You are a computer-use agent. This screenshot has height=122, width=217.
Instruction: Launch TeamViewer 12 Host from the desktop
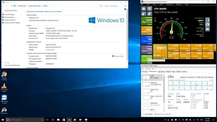click(4, 98)
